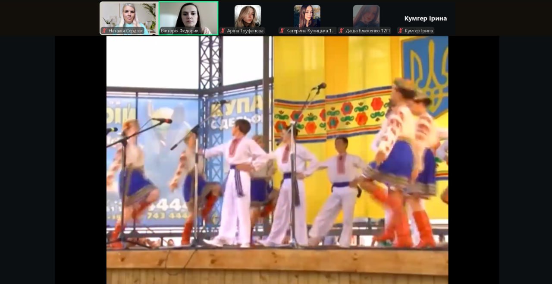This screenshot has width=552, height=284.
Task: Select Наталія Сердюк's video thumbnail
Action: pos(129,16)
